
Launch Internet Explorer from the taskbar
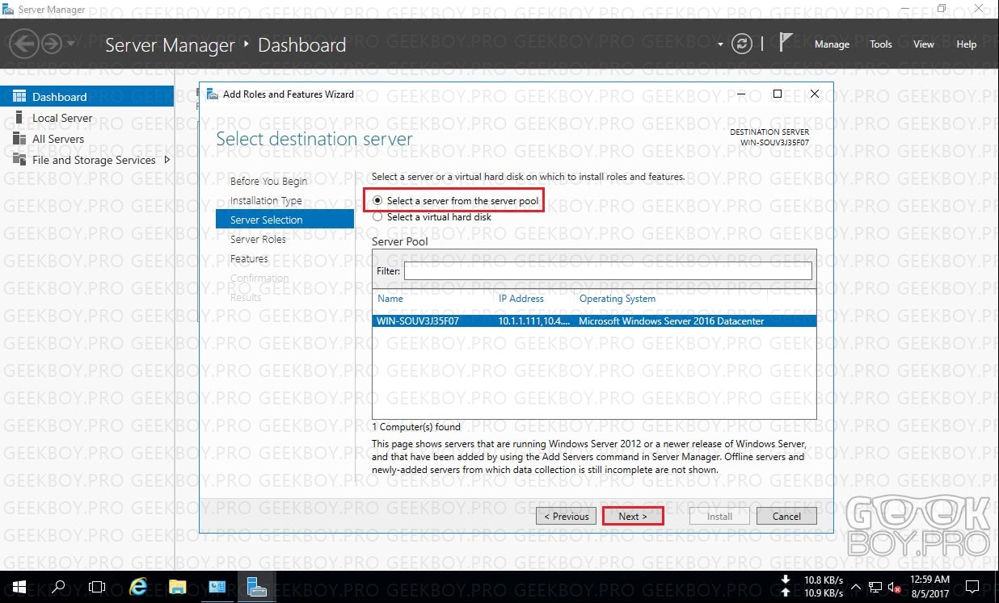click(x=138, y=587)
